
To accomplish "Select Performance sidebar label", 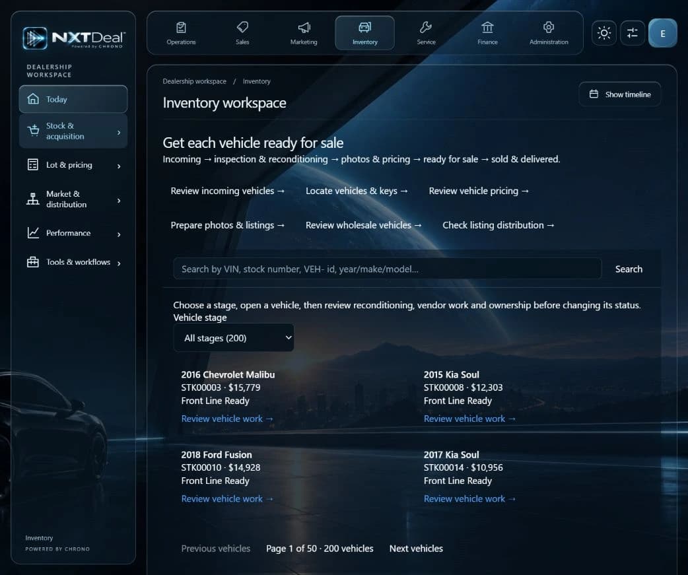I will [x=68, y=233].
